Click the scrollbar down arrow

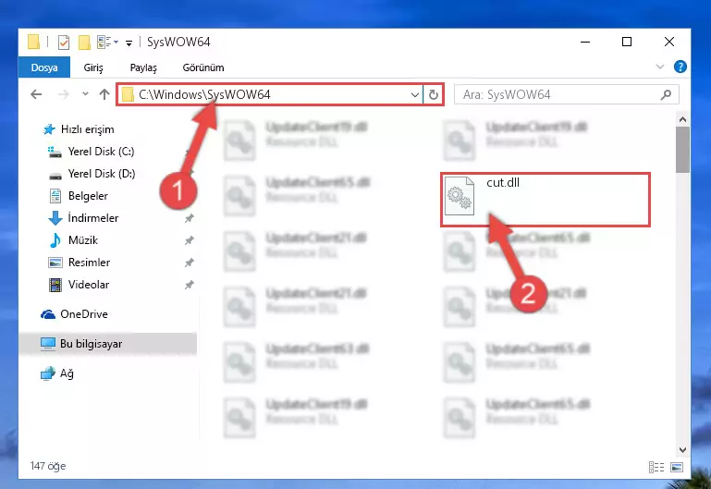682,449
